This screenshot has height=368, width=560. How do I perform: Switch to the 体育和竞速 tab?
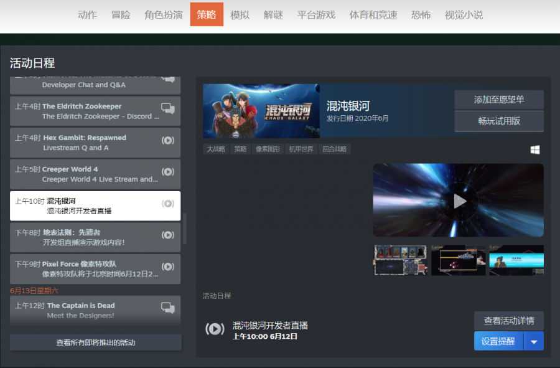coord(373,15)
